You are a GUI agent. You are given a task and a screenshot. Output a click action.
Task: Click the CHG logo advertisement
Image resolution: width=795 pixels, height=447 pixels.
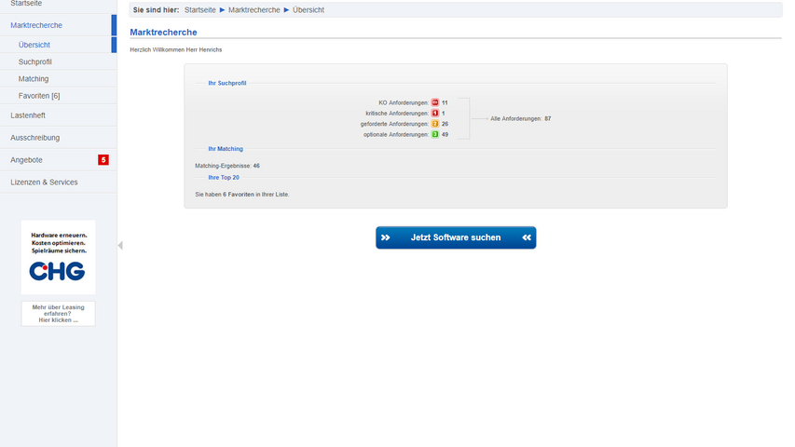[x=58, y=258]
